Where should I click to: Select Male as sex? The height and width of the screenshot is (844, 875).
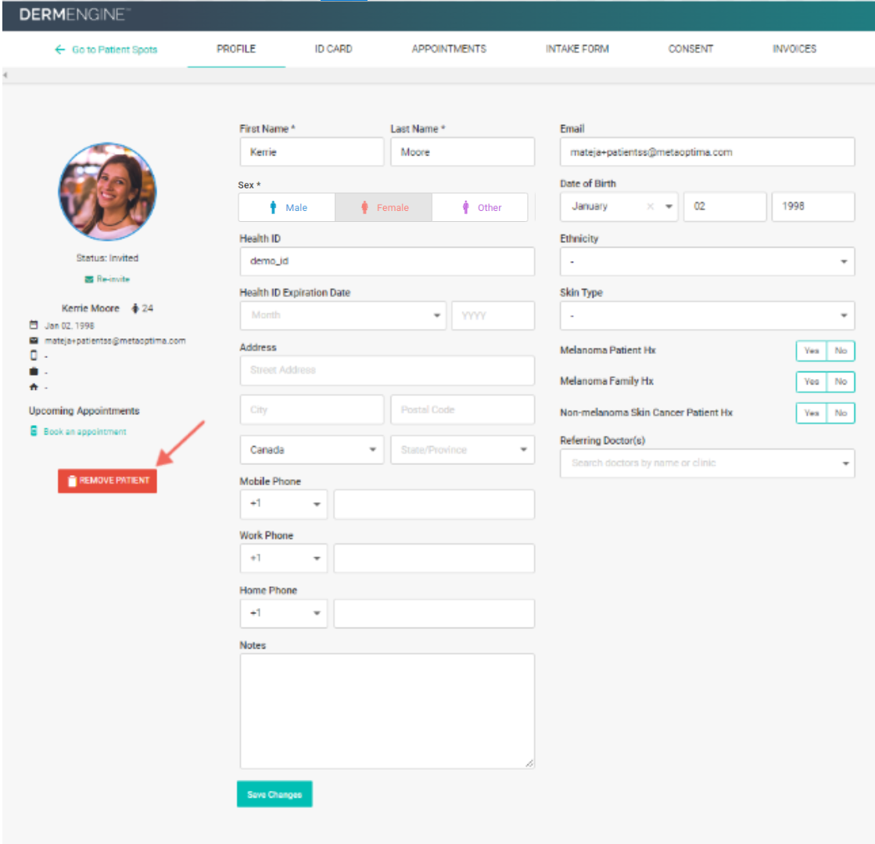[x=287, y=208]
